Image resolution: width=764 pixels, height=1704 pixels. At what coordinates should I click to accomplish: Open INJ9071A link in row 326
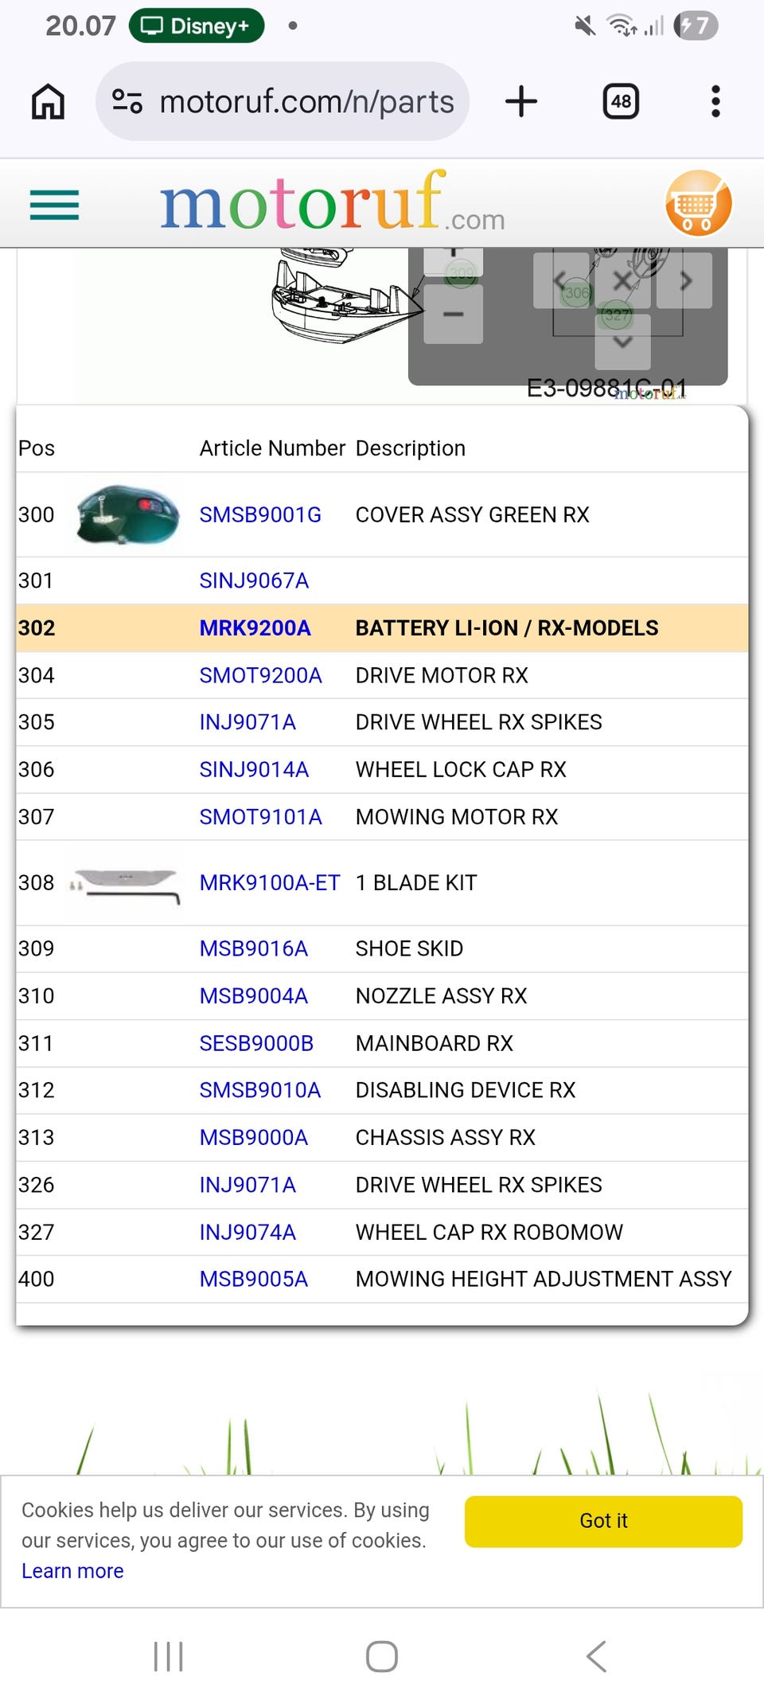click(x=248, y=1185)
